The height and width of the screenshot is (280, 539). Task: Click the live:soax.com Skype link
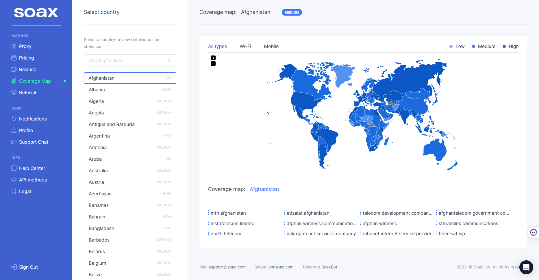pyautogui.click(x=280, y=267)
